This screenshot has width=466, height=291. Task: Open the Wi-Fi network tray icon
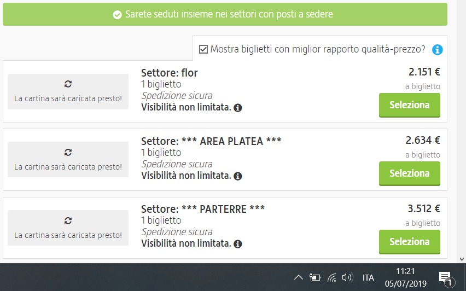(331, 278)
